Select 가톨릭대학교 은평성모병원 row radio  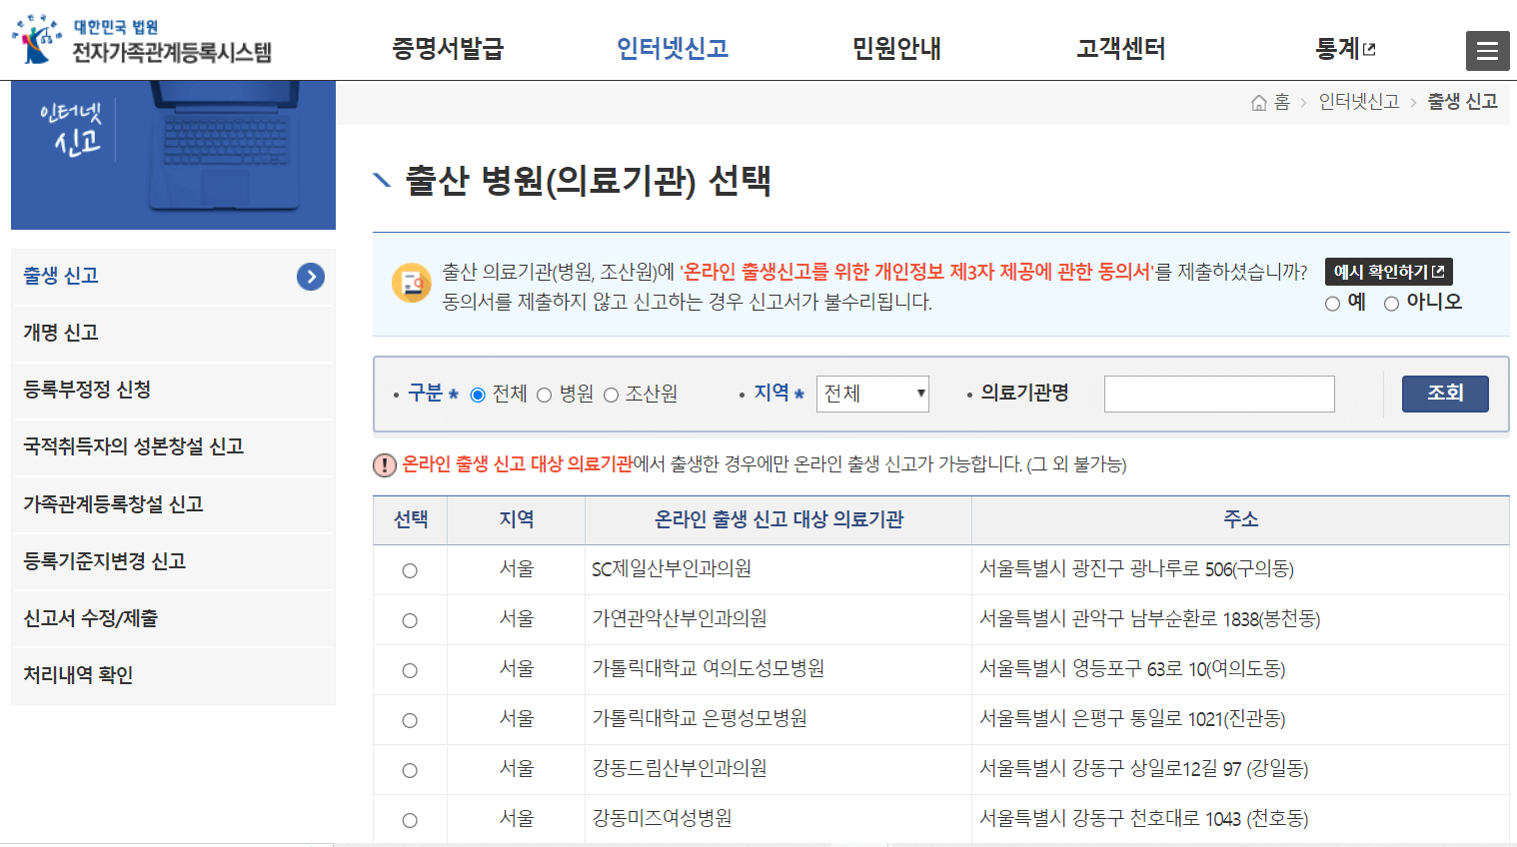(x=410, y=721)
